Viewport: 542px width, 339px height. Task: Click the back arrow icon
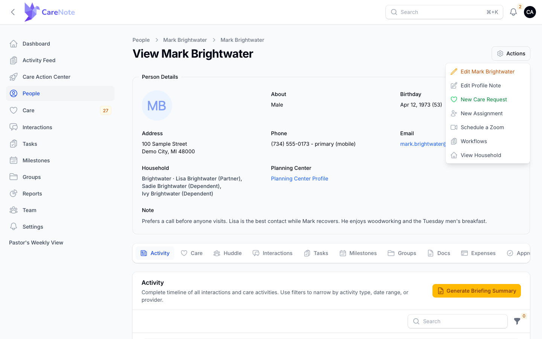click(x=13, y=12)
